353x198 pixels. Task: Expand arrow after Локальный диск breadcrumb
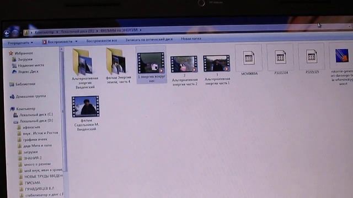[97, 31]
